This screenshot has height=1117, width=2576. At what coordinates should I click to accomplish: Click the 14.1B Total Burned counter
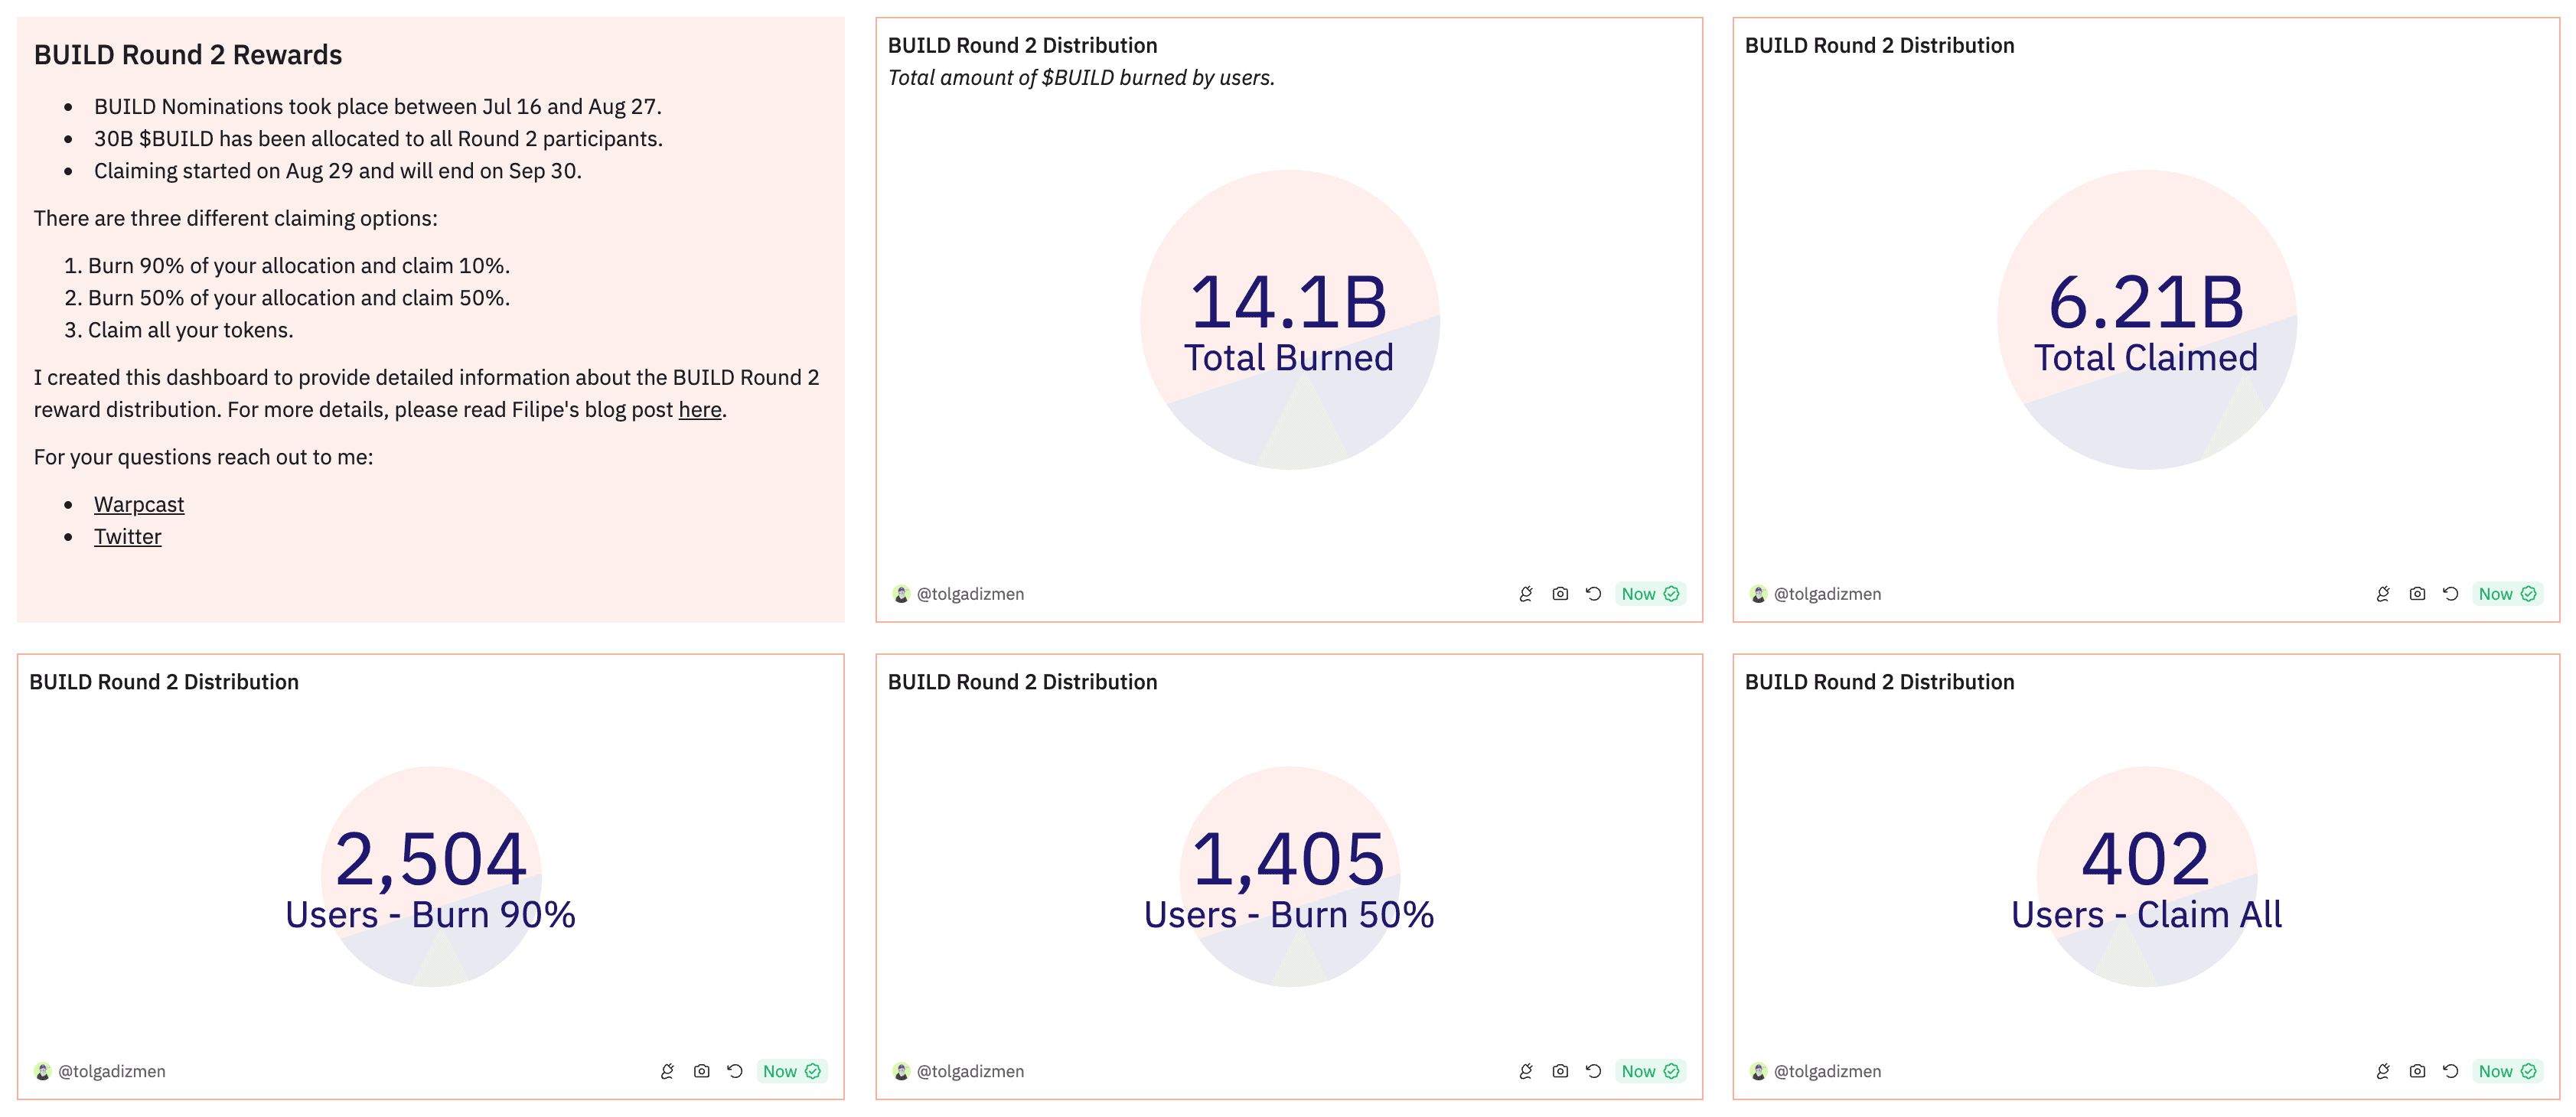1288,304
